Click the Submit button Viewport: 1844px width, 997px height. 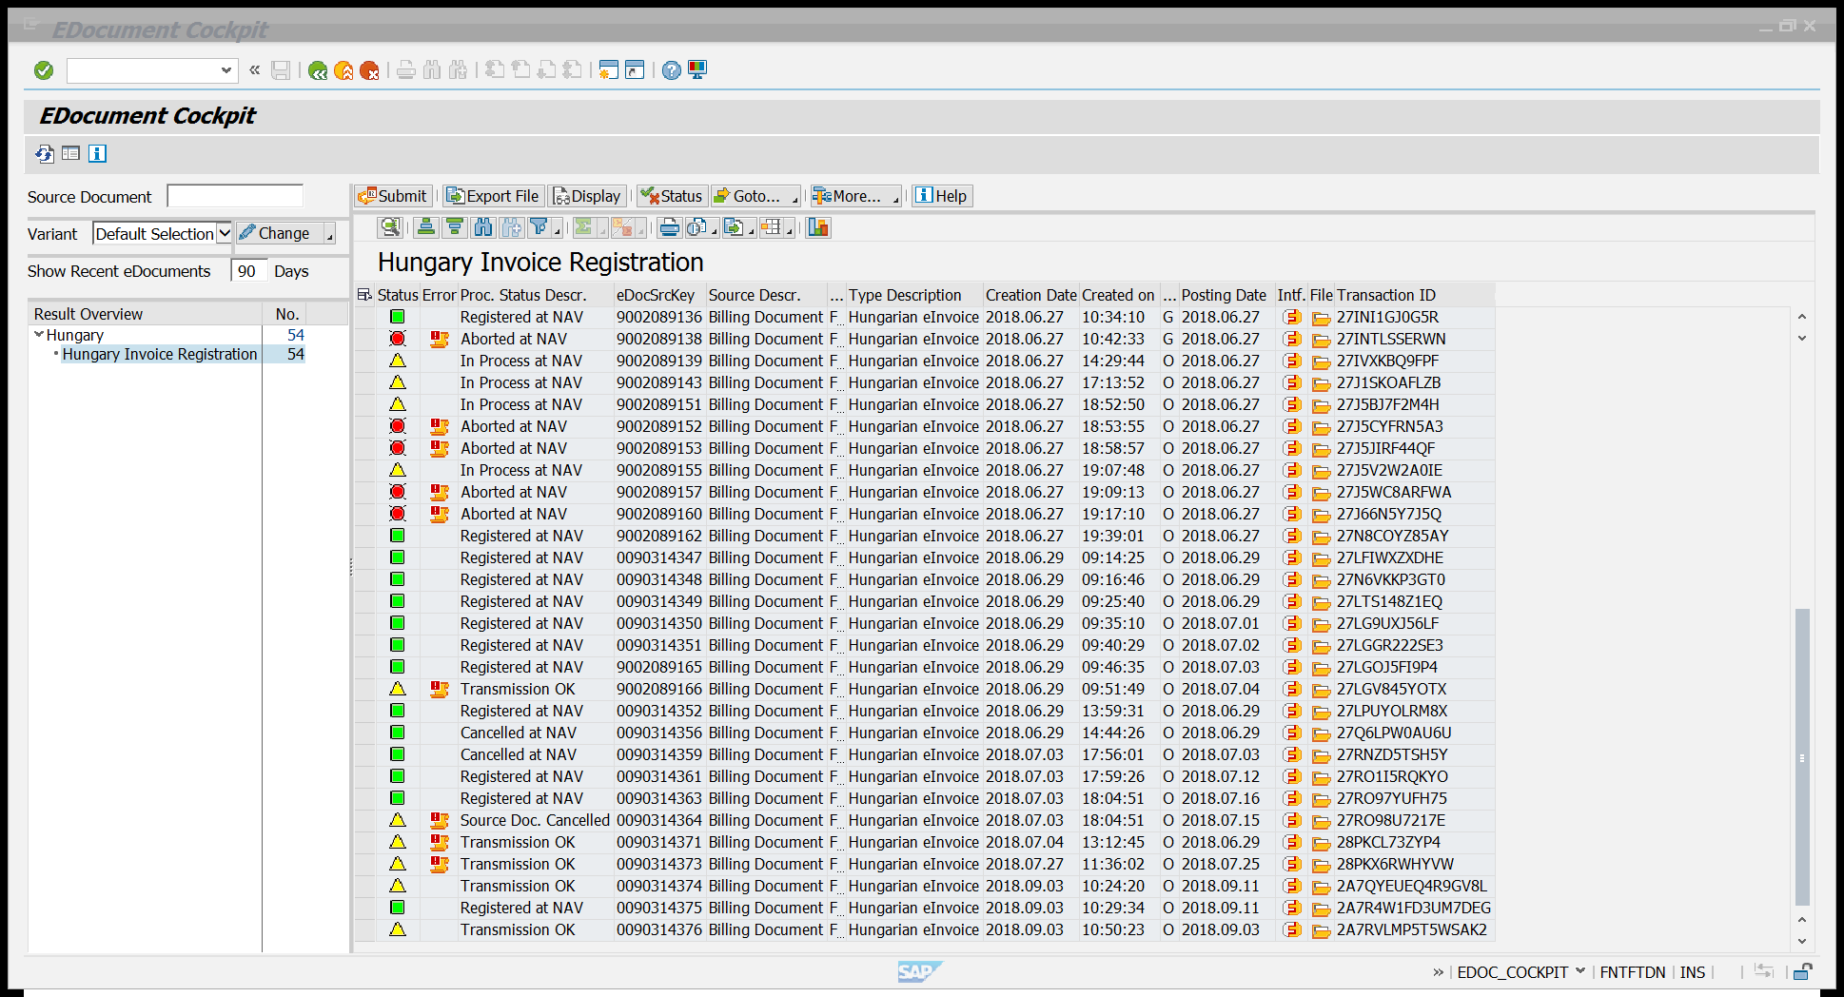pyautogui.click(x=393, y=196)
